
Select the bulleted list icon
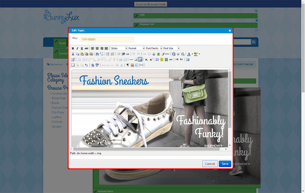(x=108, y=54)
